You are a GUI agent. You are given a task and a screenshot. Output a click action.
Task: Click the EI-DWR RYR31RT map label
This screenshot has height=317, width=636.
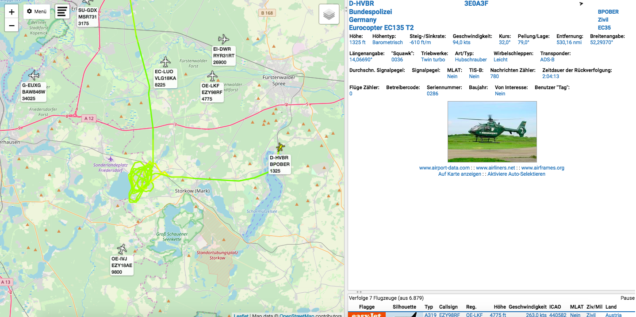(224, 56)
